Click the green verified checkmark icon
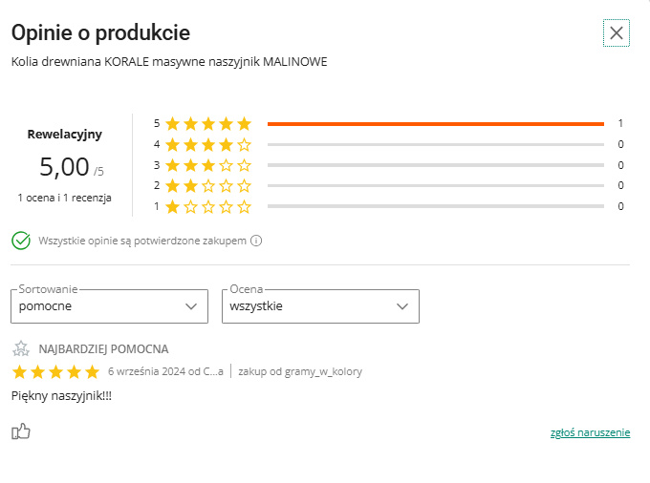Screen dimensions: 650x483 (21, 241)
